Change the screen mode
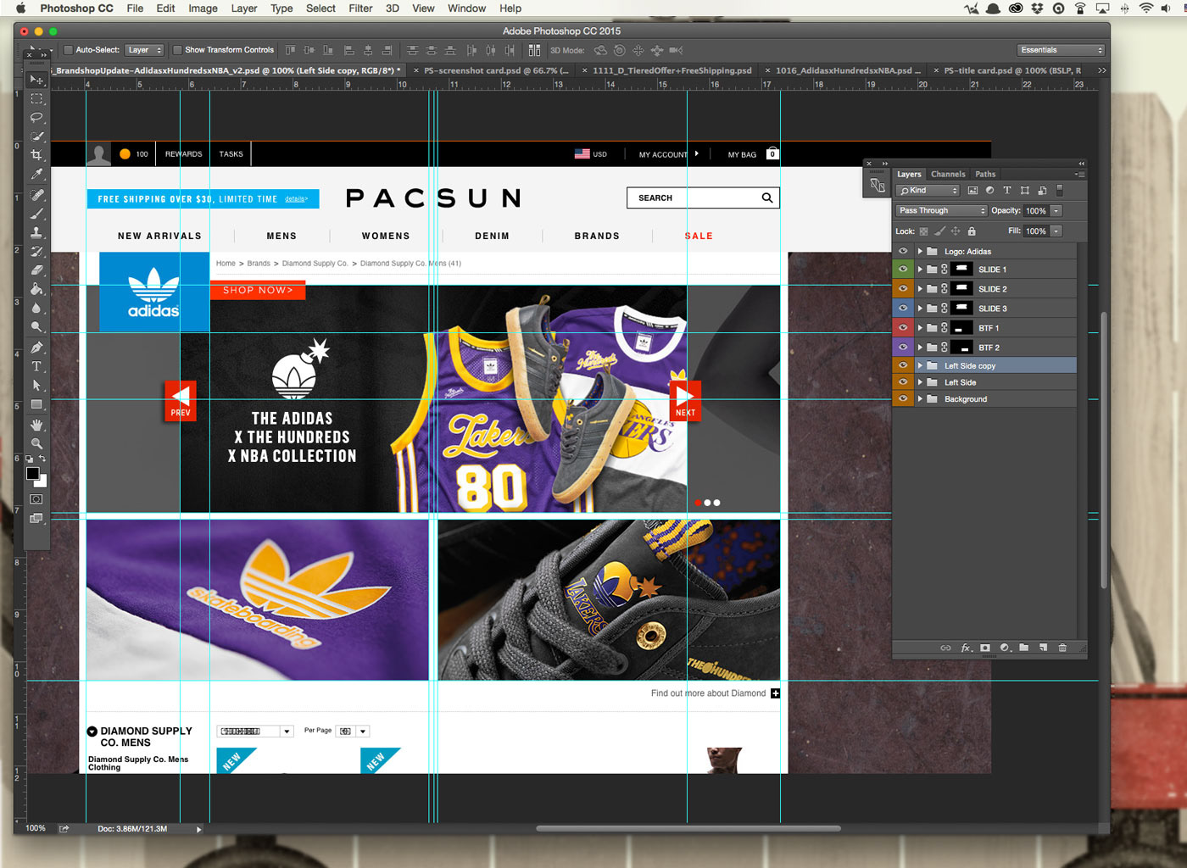Image resolution: width=1187 pixels, height=868 pixels. (x=36, y=518)
